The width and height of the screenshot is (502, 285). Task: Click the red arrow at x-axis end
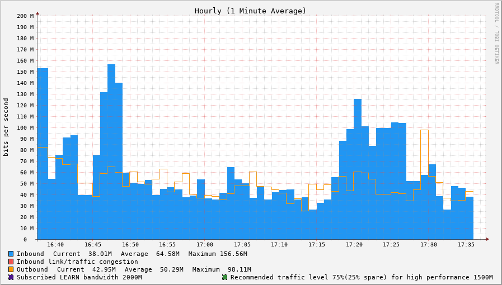click(x=487, y=239)
